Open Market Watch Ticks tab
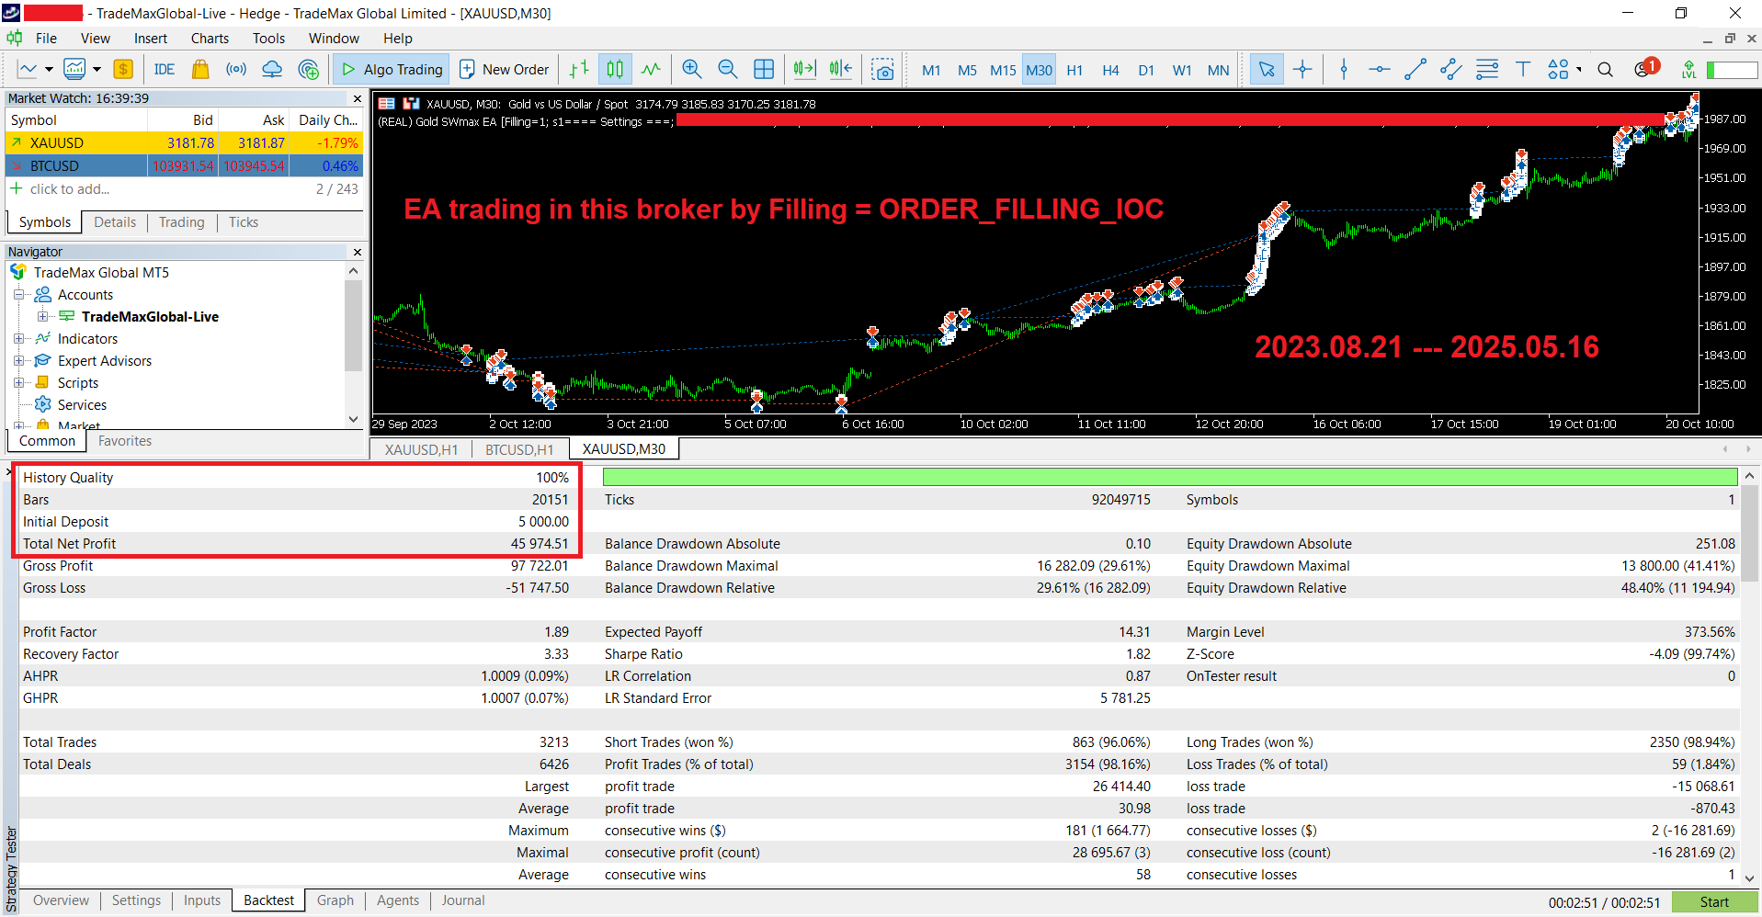The image size is (1762, 917). pyautogui.click(x=244, y=222)
